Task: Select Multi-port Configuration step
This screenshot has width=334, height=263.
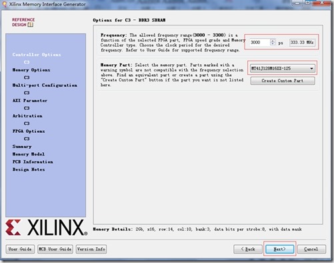Action: pos(45,85)
